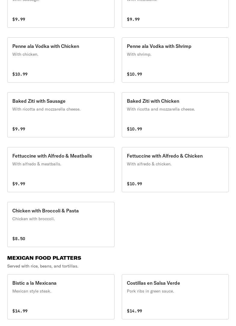Click $10.99 price under Baked Ziti with Chicken

[x=134, y=129]
